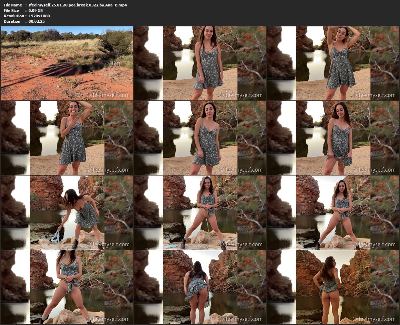
Task: Select middle thumbnail in third row
Action: click(200, 212)
